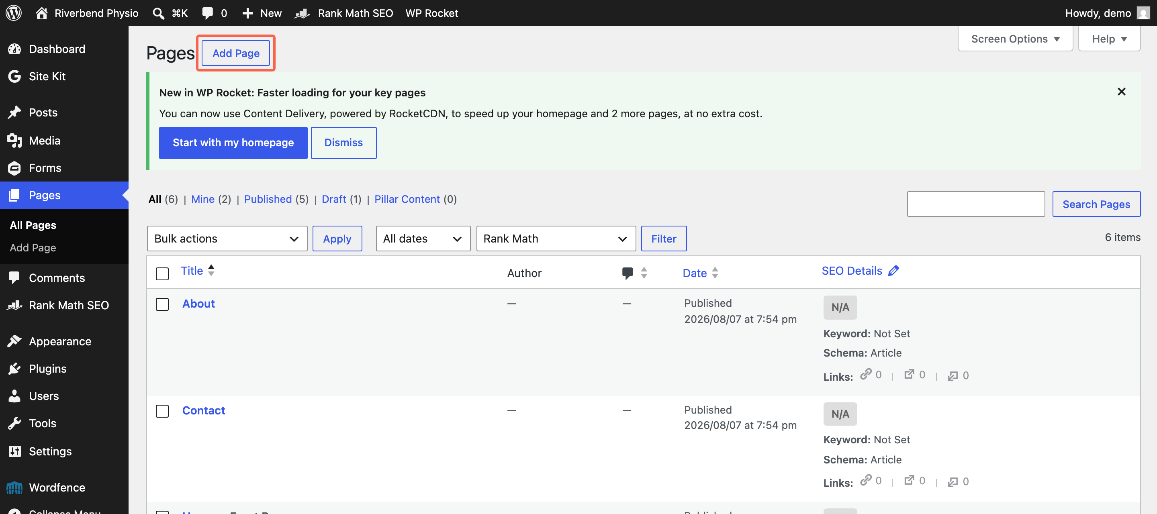Click the comments column header bubble icon
Image resolution: width=1157 pixels, height=514 pixels.
(x=628, y=273)
